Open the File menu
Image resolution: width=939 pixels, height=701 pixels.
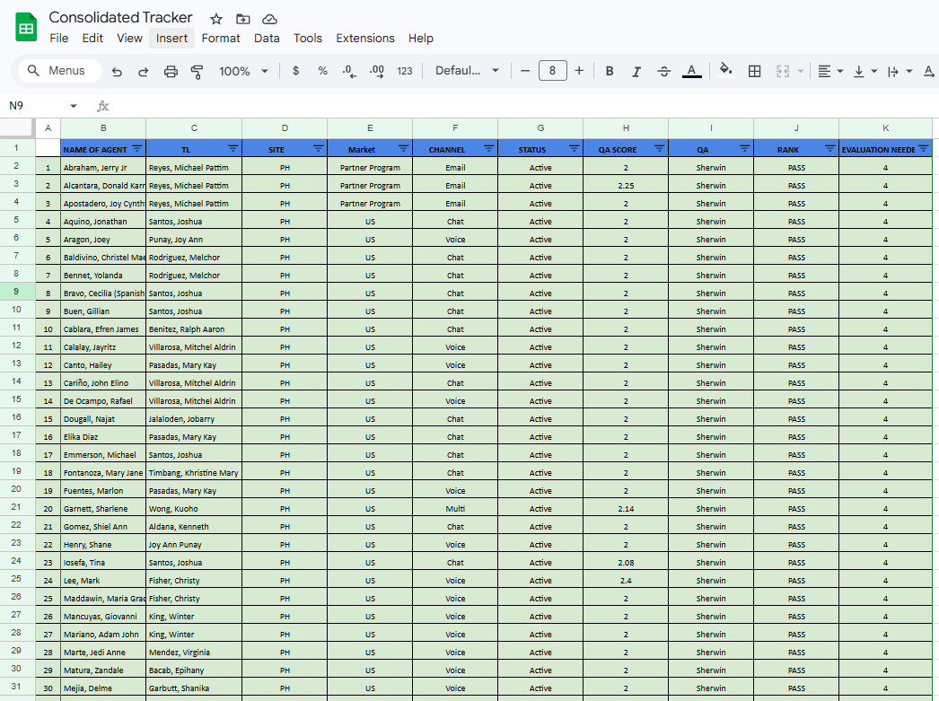click(58, 39)
